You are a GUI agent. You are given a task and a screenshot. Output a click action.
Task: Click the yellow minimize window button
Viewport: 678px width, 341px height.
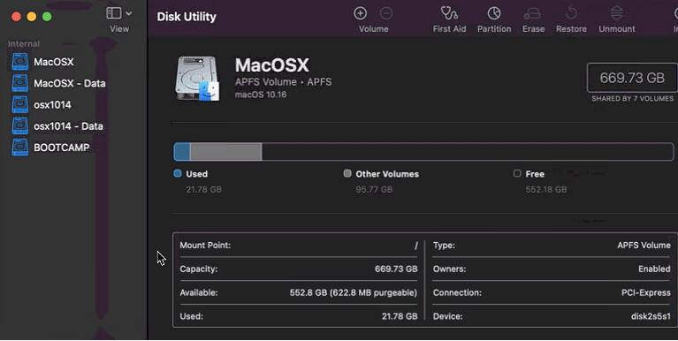[32, 17]
